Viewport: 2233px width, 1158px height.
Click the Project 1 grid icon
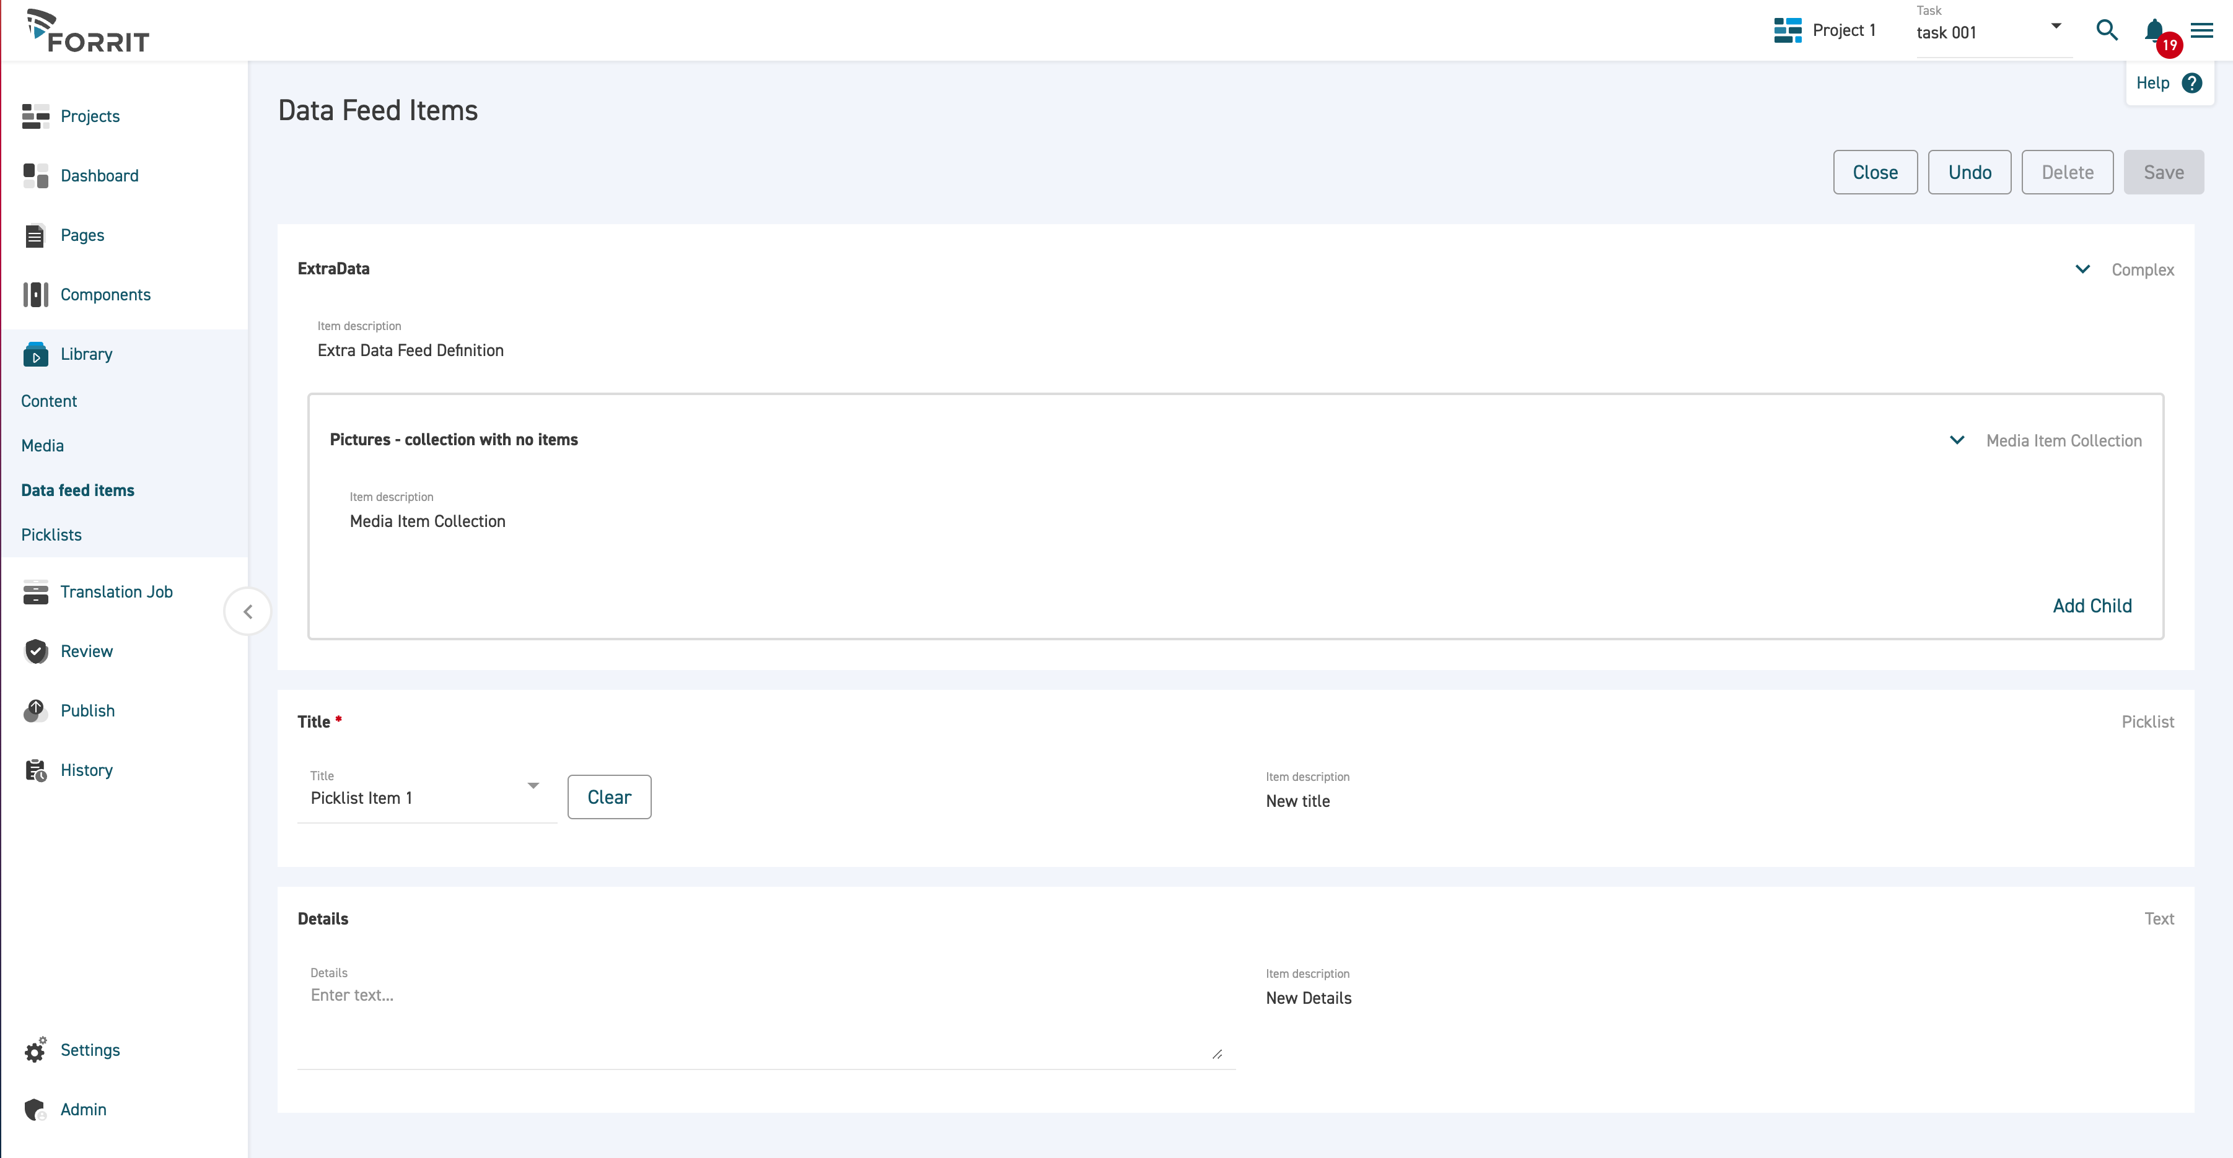tap(1788, 30)
